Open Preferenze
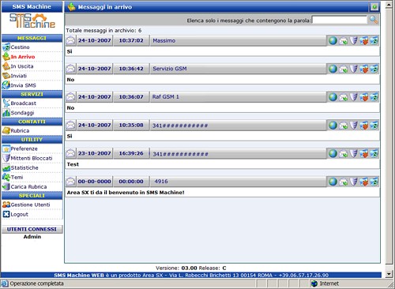 click(x=24, y=148)
